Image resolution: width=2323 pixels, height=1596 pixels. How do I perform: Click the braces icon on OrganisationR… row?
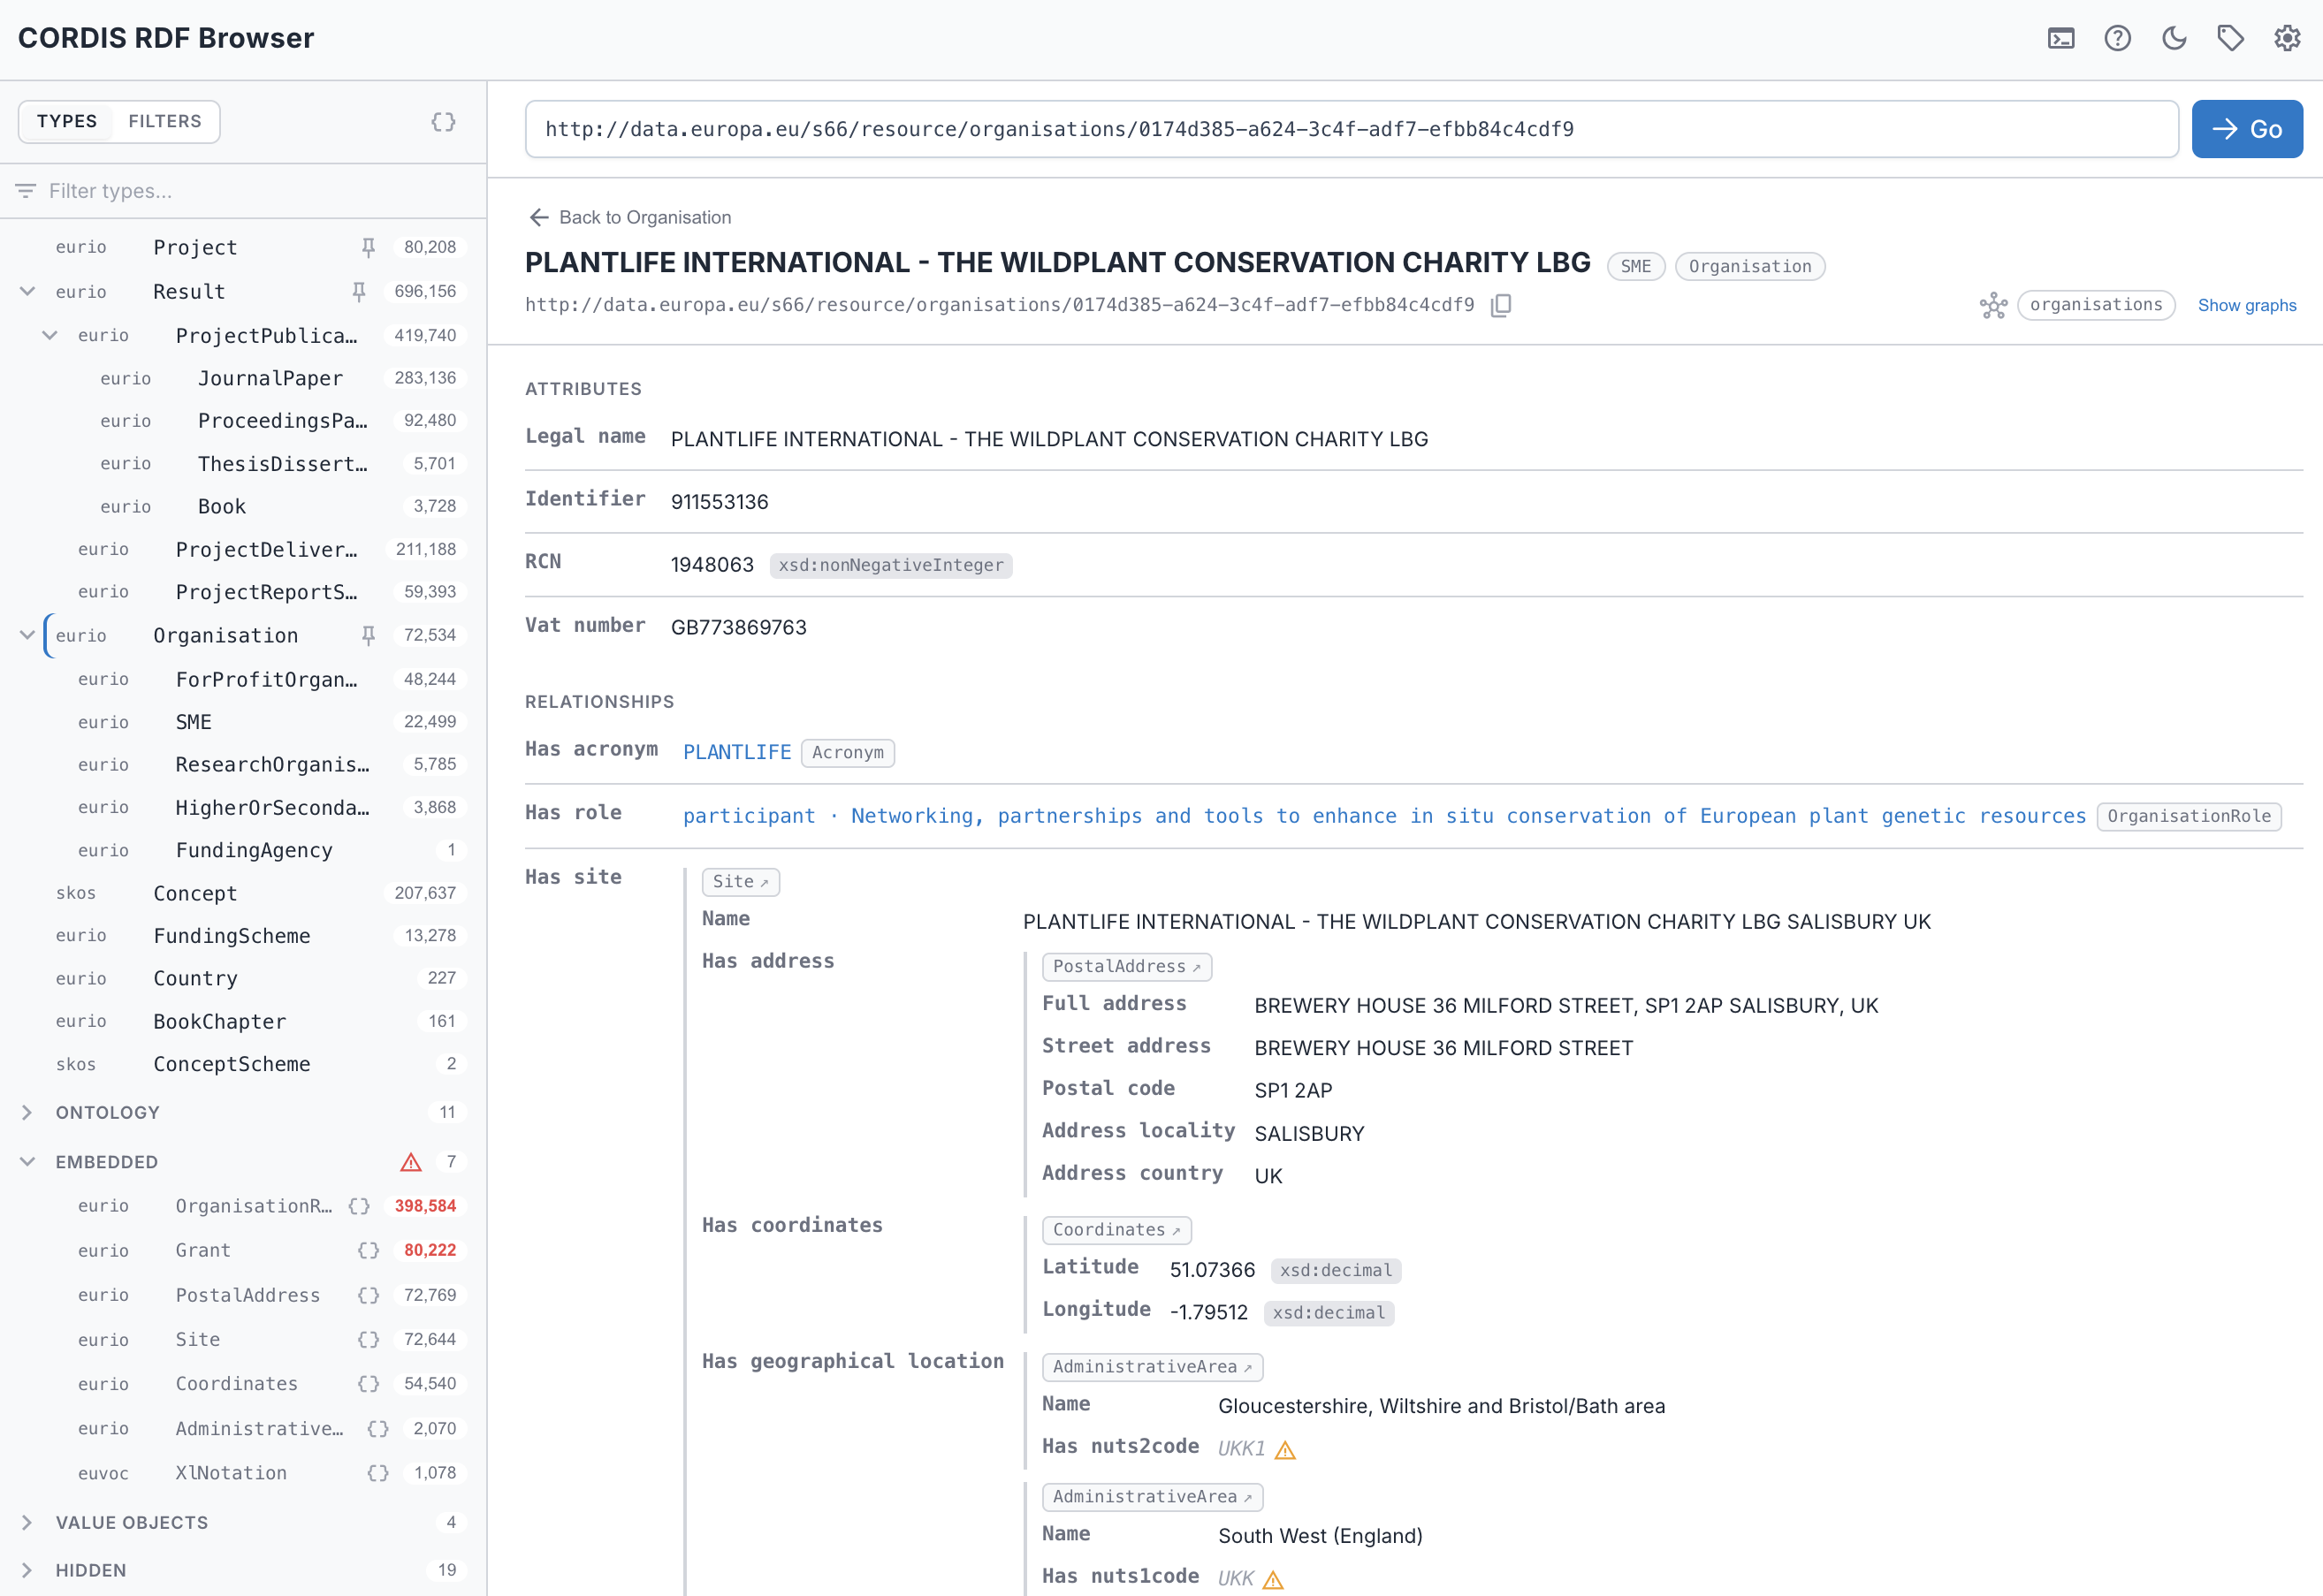(x=359, y=1206)
